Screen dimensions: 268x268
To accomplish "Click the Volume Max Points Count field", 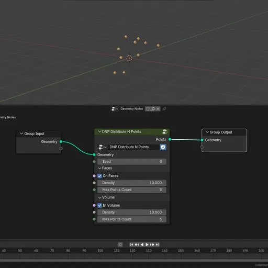I will click(x=132, y=219).
